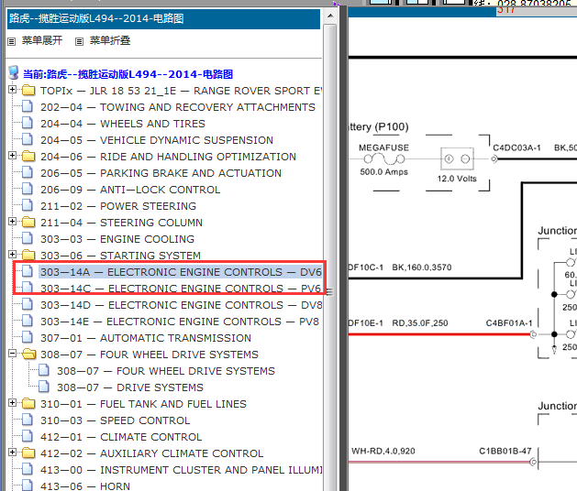Screen dimensions: 577x491
Task: Click connector label C4DC03A-1 in diagram
Action: click(516, 148)
